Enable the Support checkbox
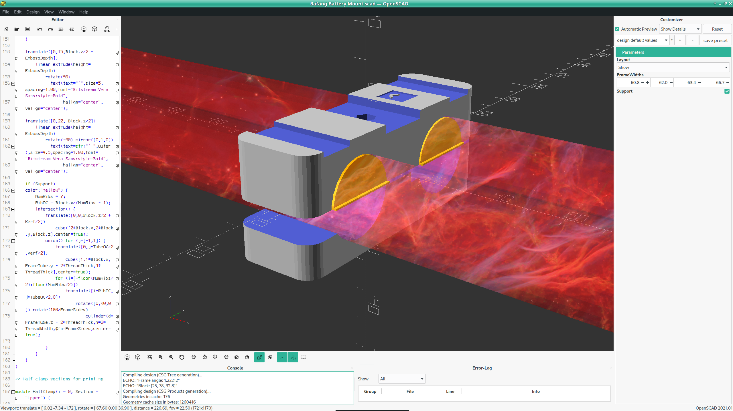The image size is (733, 411). [727, 91]
